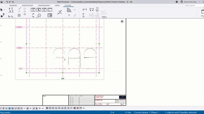Open the magnifier detail view tool

[x=39, y=16]
